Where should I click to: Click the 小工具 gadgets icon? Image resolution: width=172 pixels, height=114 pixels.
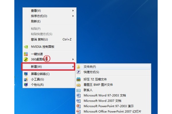pos(26,80)
